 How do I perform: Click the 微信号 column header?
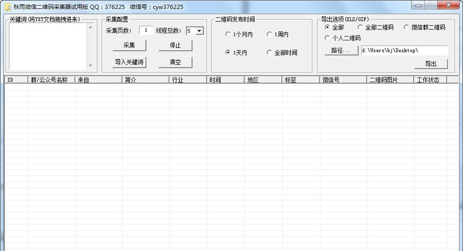click(343, 80)
